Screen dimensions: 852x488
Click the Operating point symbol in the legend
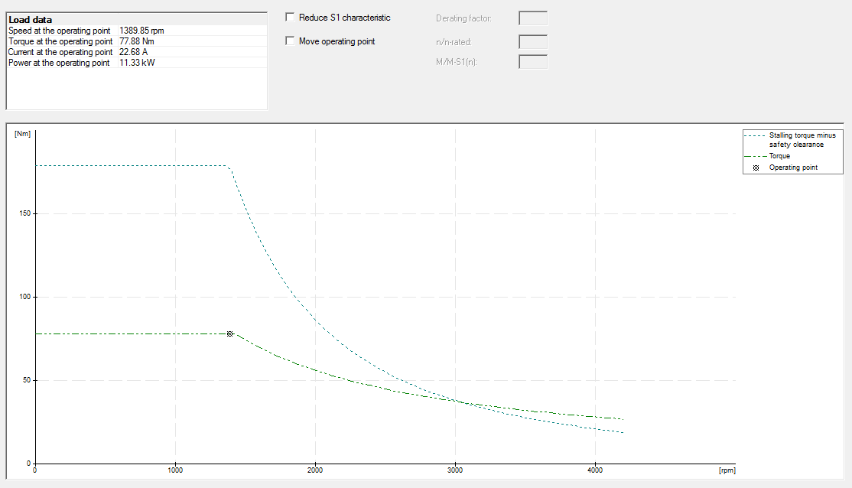(756, 168)
